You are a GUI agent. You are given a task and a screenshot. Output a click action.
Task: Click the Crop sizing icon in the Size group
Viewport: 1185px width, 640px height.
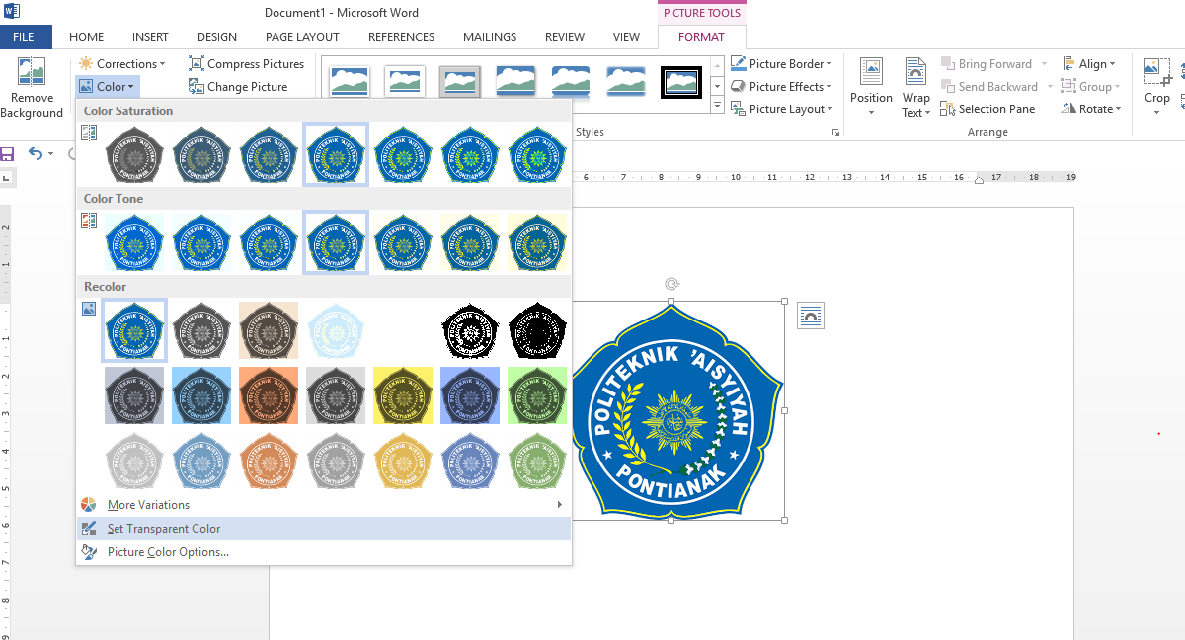(1157, 72)
